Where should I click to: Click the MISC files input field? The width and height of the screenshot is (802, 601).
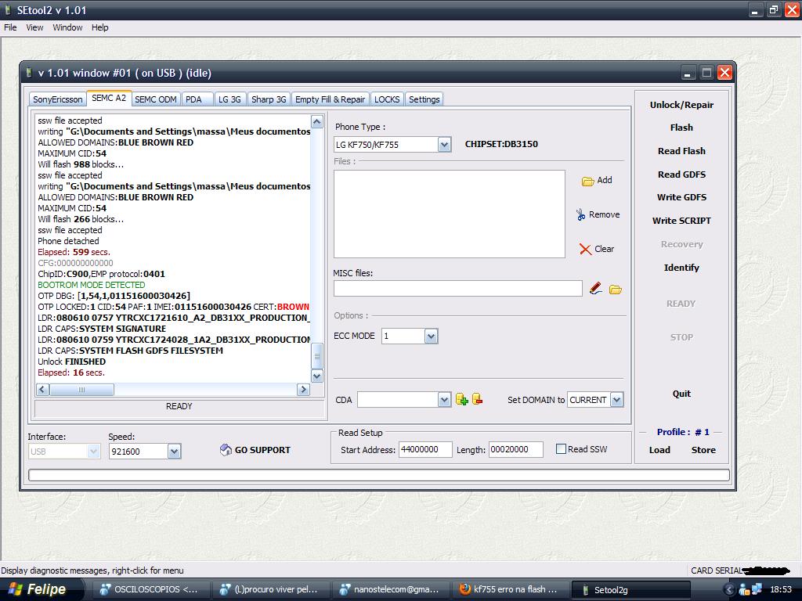pos(457,289)
